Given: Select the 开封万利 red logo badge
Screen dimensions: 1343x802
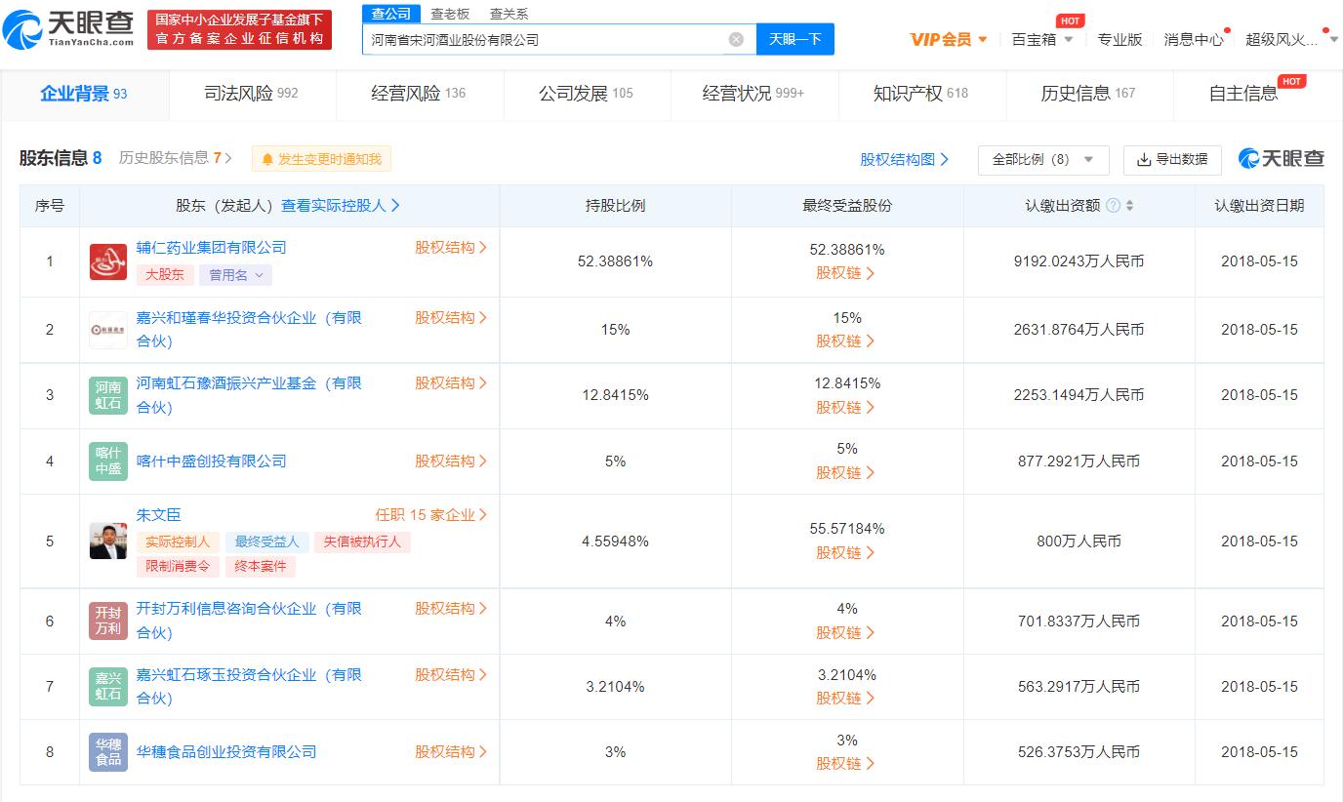Looking at the screenshot, I should (108, 621).
